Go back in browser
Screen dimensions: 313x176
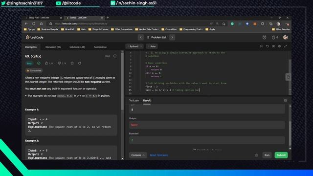26,23
